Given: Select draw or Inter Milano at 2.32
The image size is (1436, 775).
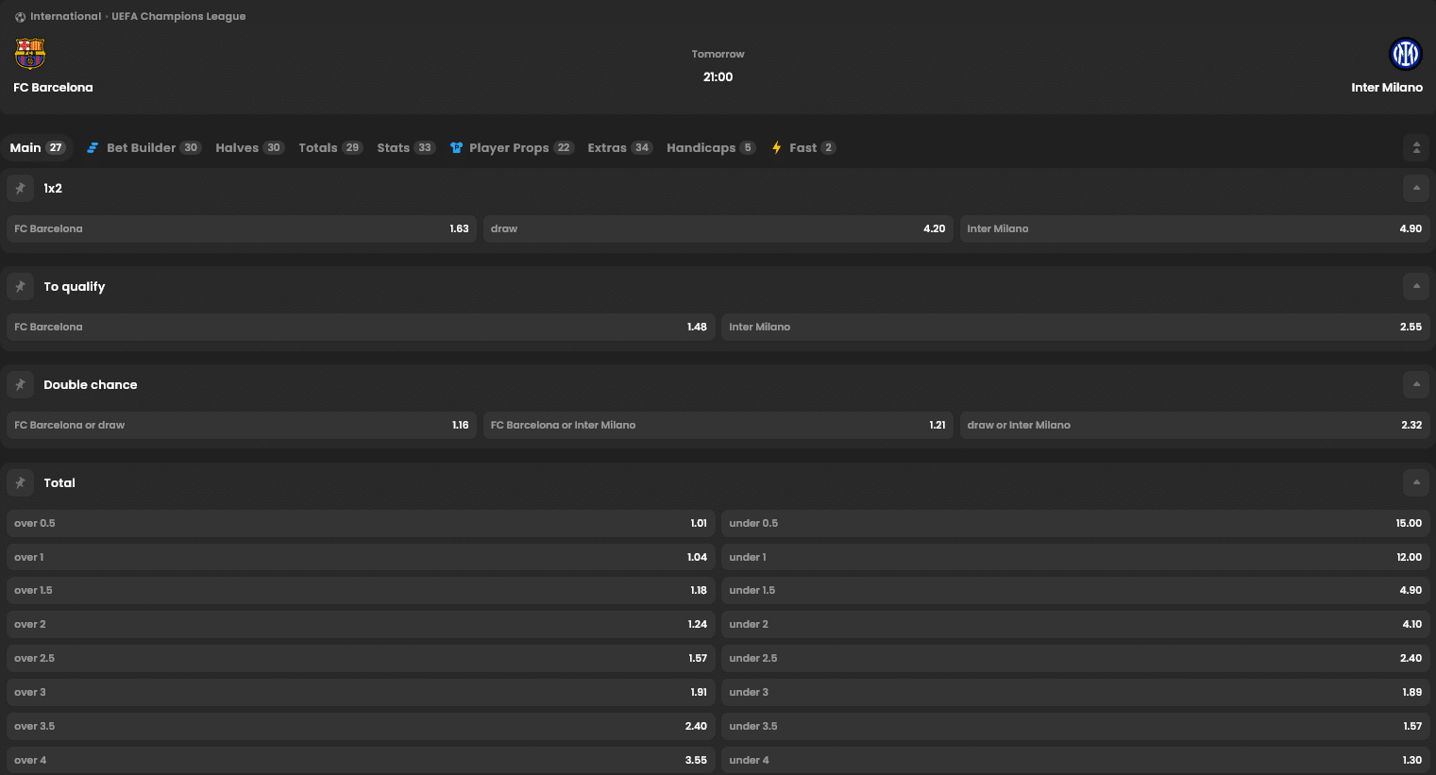Looking at the screenshot, I should pyautogui.click(x=1194, y=425).
